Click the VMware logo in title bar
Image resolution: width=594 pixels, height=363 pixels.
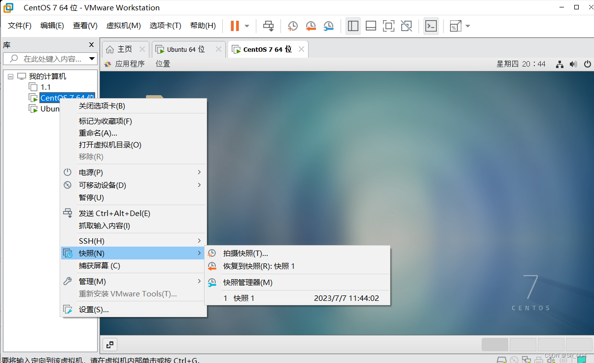pyautogui.click(x=8, y=7)
